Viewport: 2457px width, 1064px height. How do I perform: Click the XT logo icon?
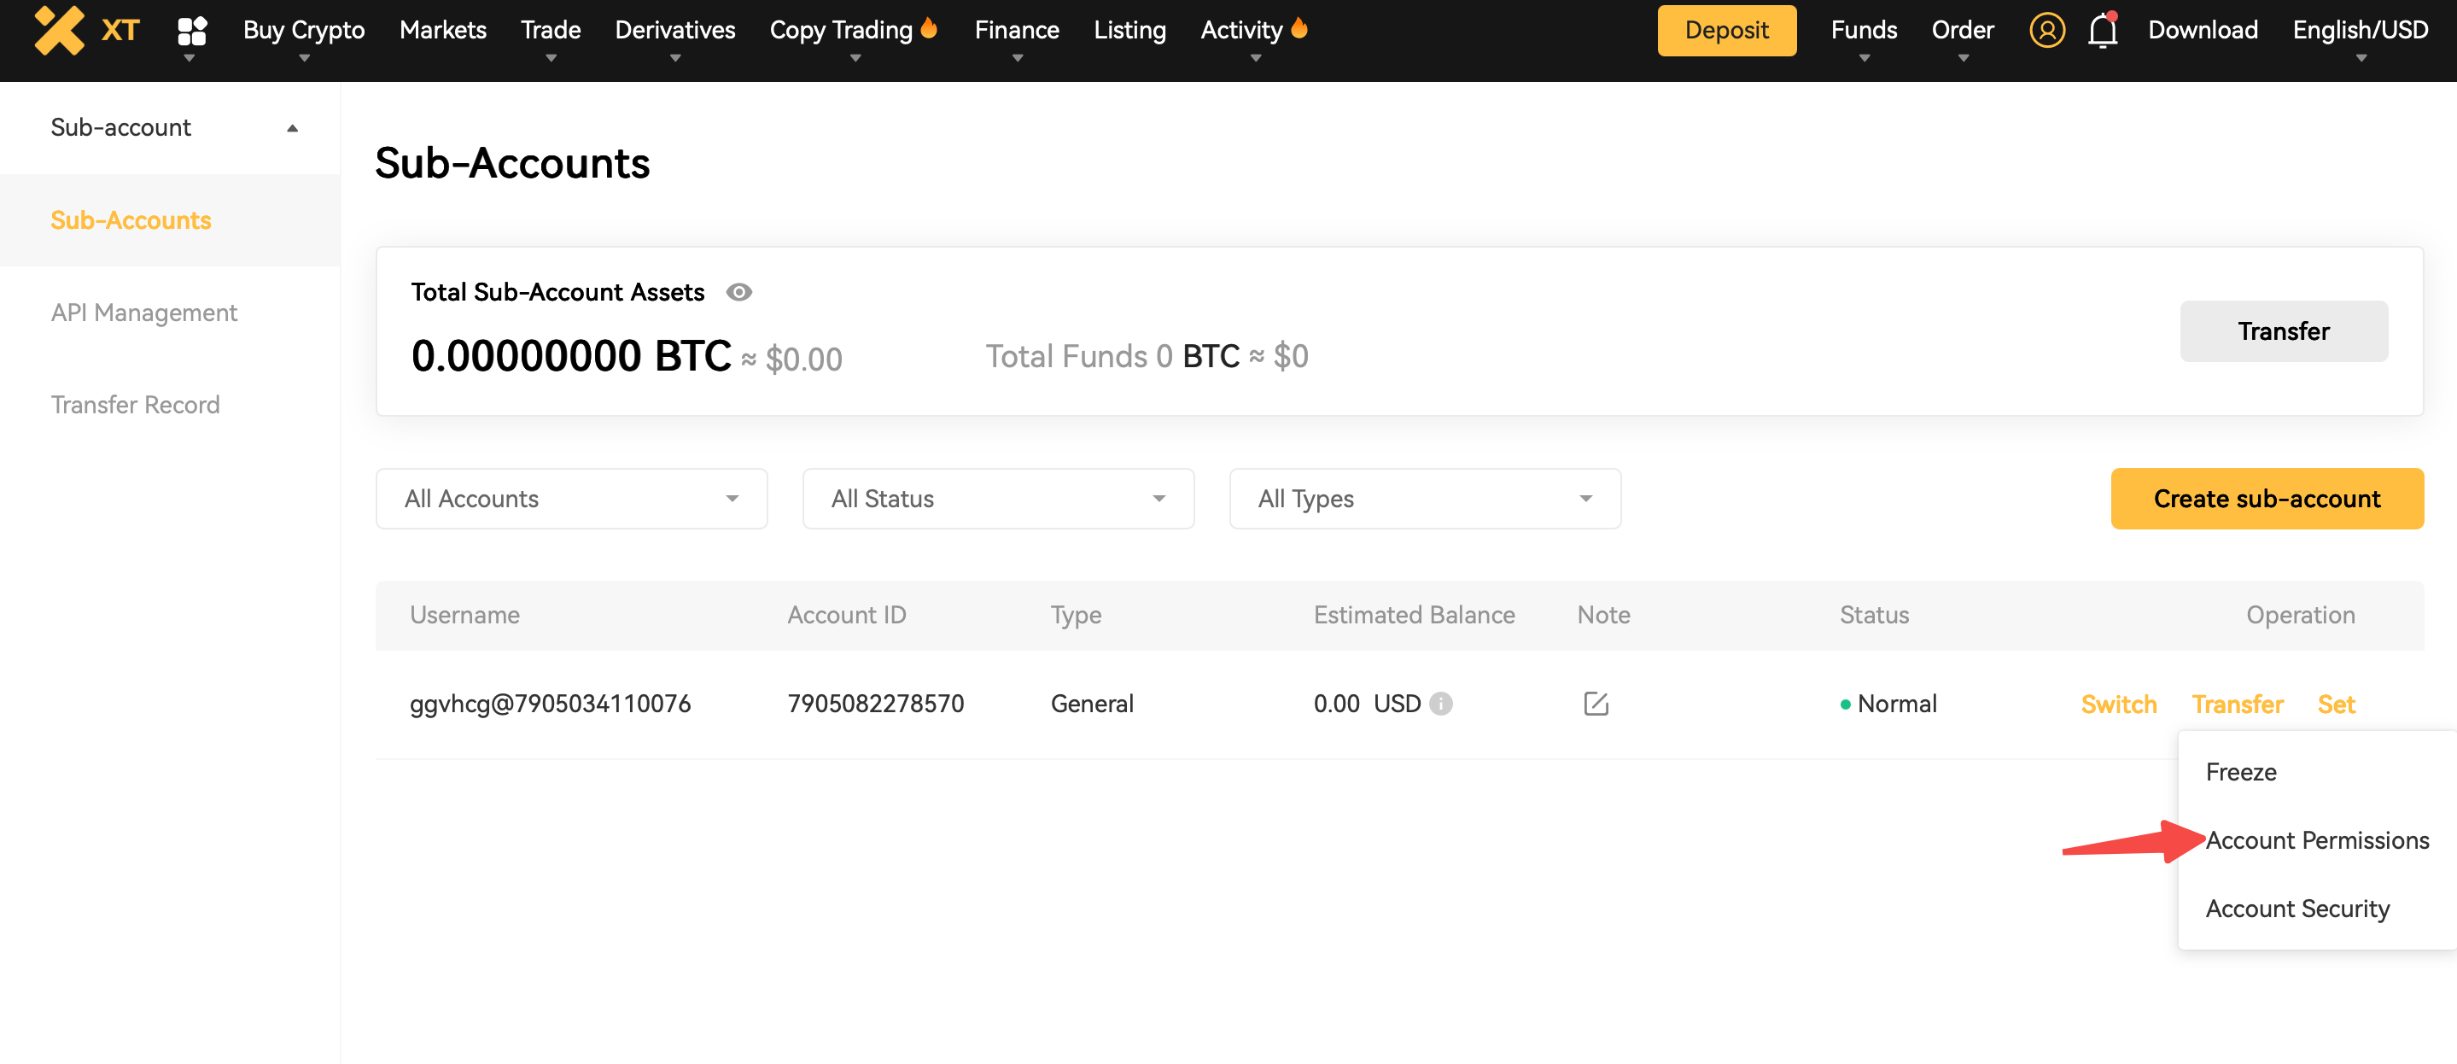click(x=60, y=30)
